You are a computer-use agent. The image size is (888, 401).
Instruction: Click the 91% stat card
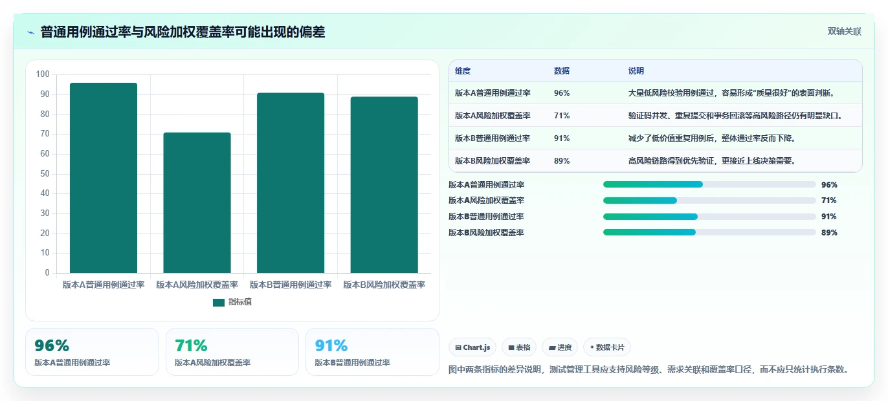pos(372,352)
